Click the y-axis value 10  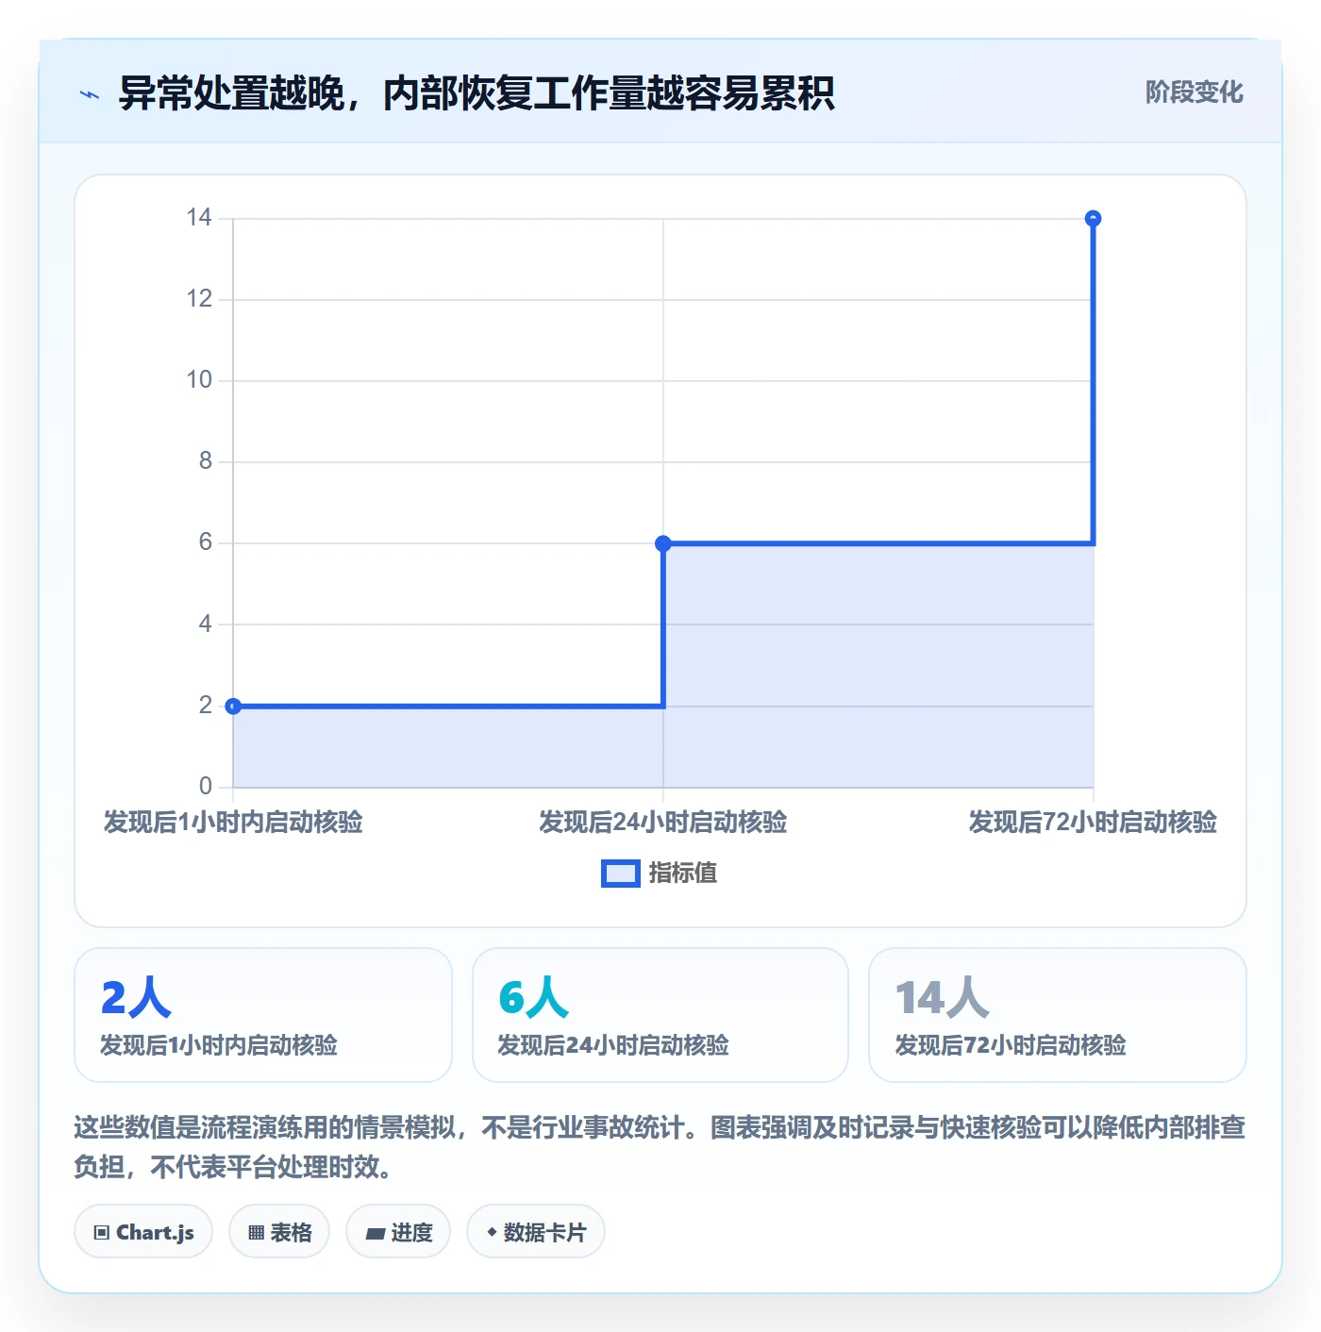click(199, 380)
